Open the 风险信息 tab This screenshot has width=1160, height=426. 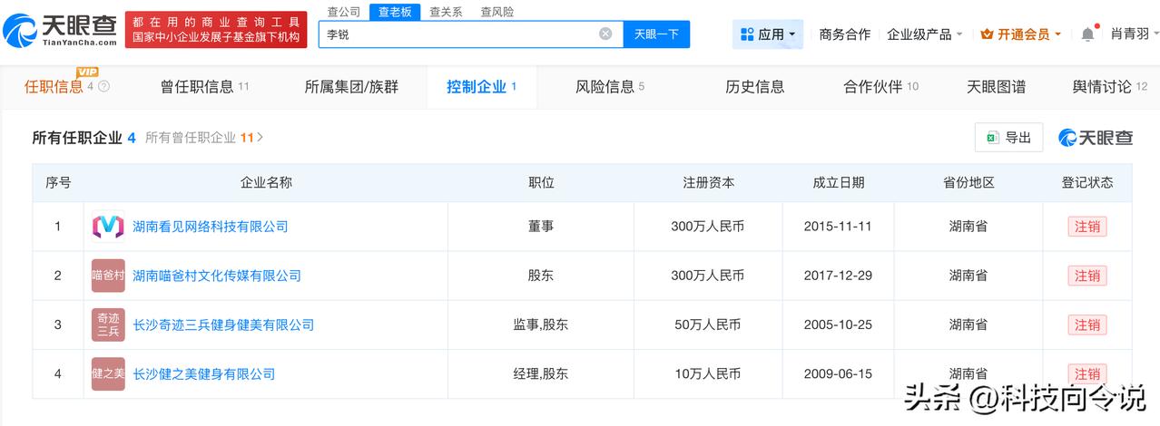point(610,87)
